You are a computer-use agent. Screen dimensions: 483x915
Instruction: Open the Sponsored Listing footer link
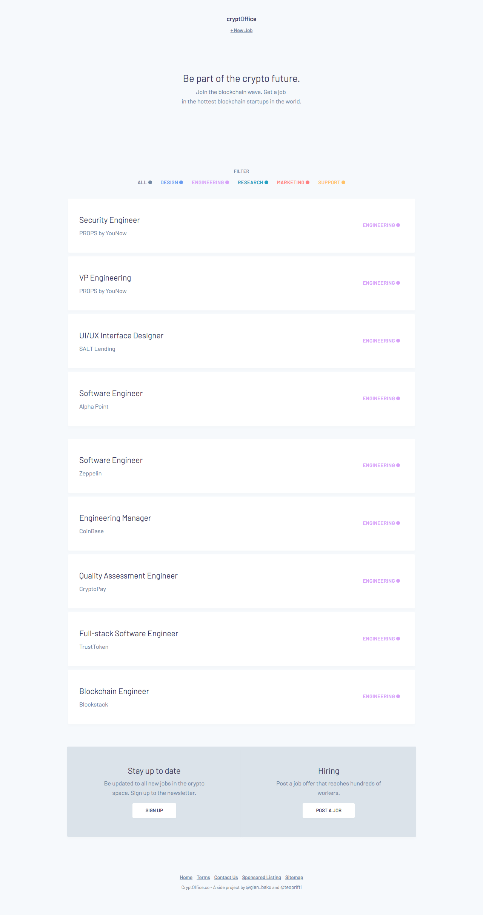pyautogui.click(x=261, y=877)
